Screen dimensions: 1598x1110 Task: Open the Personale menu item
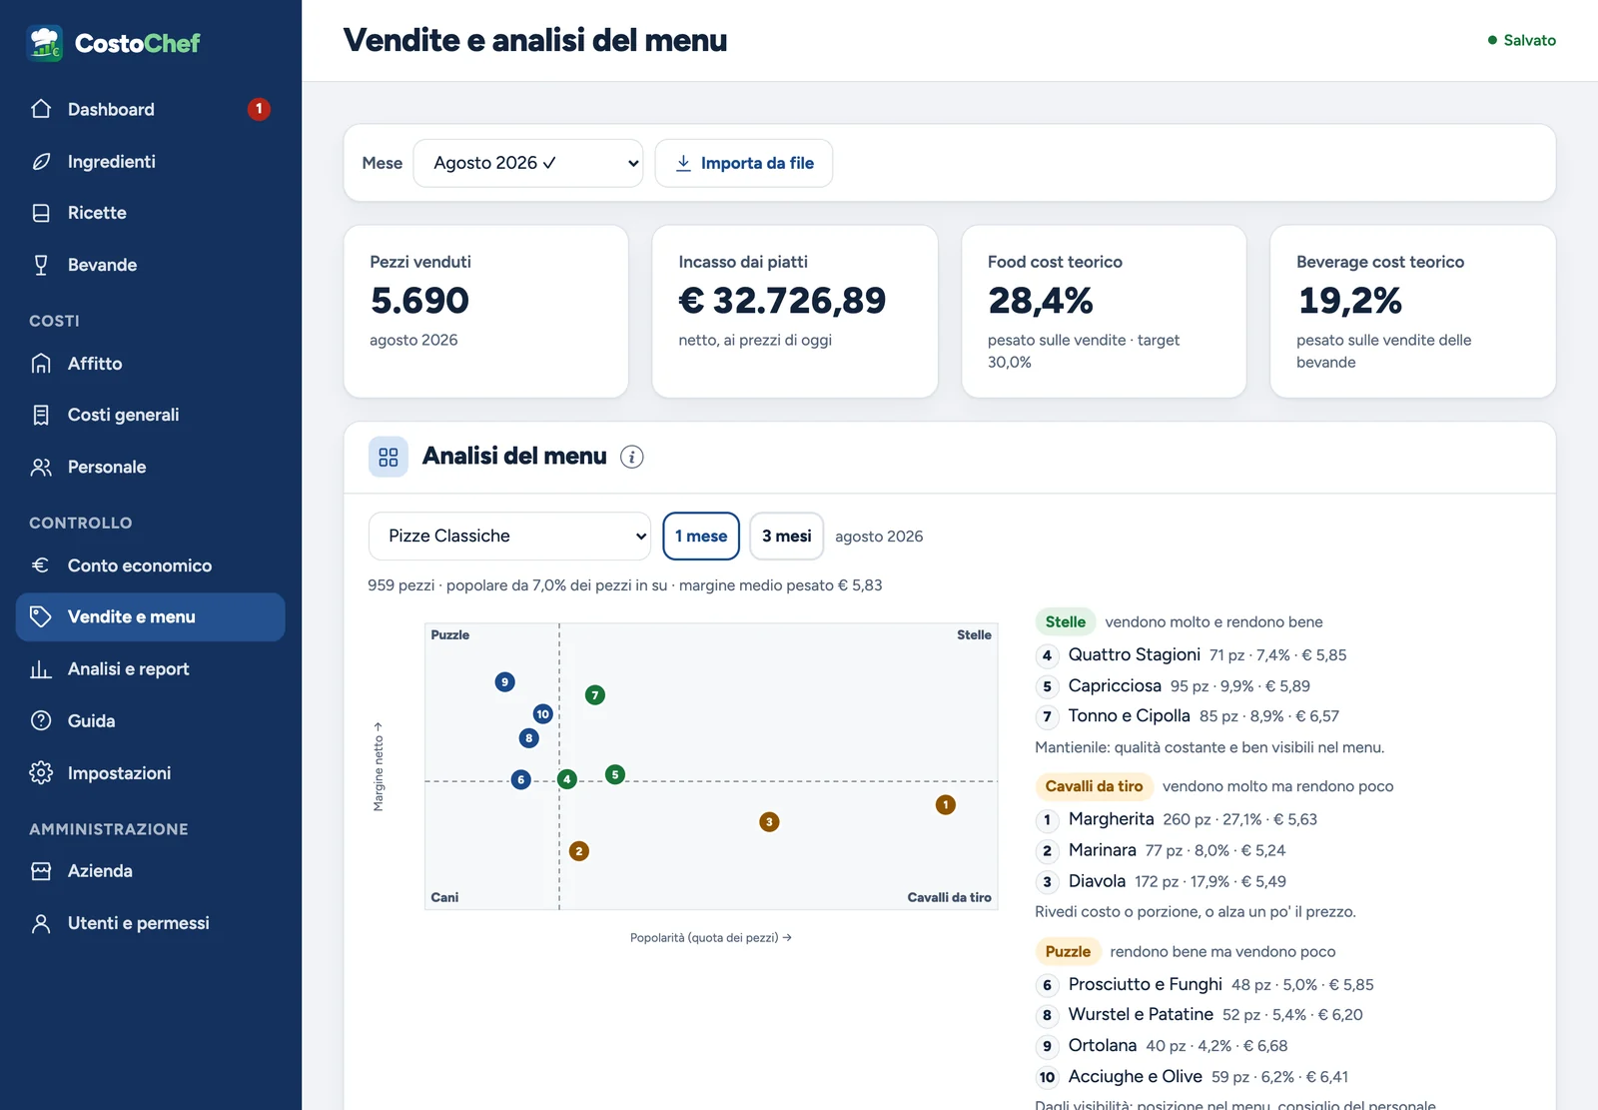tap(151, 467)
